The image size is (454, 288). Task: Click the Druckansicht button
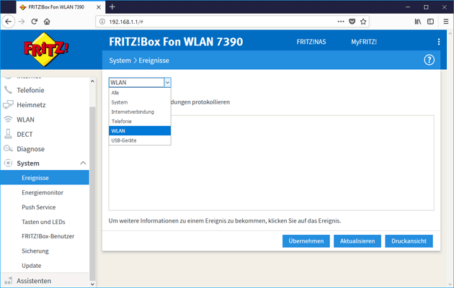(x=409, y=241)
